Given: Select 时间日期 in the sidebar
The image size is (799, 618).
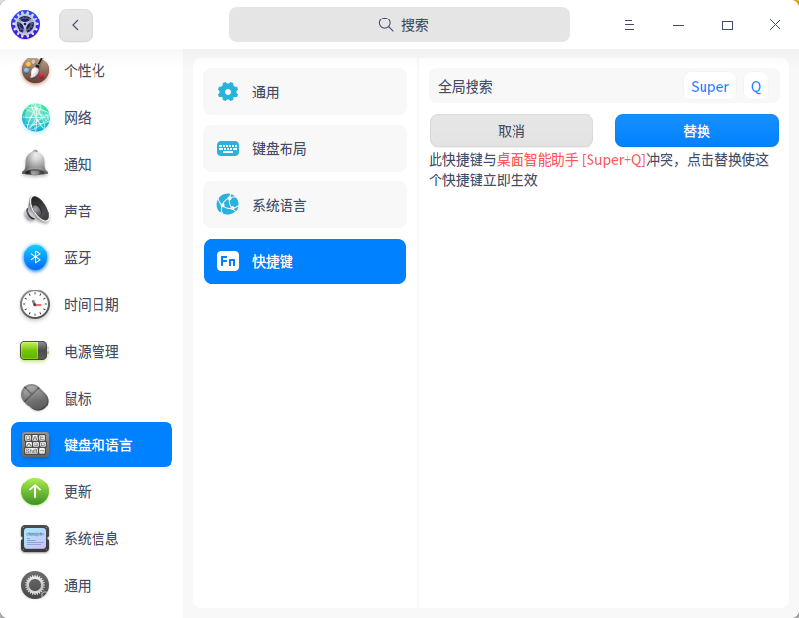Looking at the screenshot, I should (92, 305).
